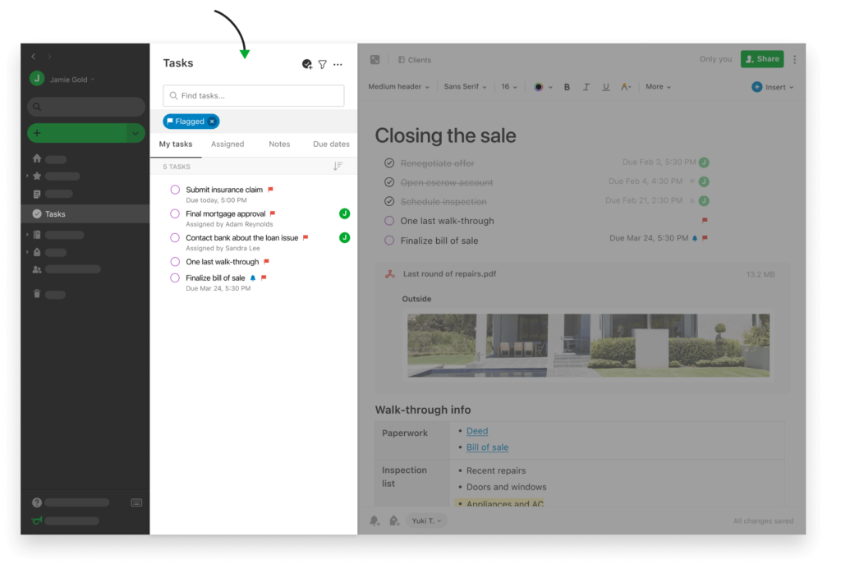Select the highlighter tool in the toolbar
Image resolution: width=841 pixels, height=578 pixels.
625,86
